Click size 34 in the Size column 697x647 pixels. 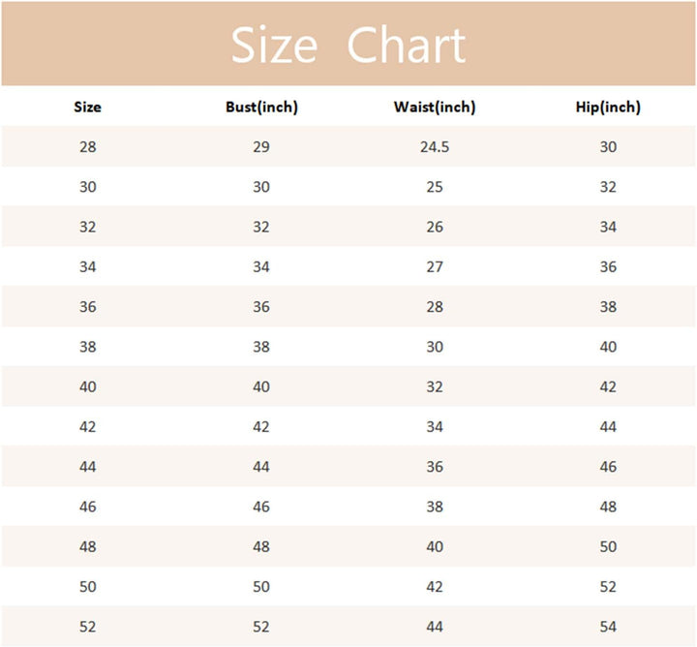[88, 266]
